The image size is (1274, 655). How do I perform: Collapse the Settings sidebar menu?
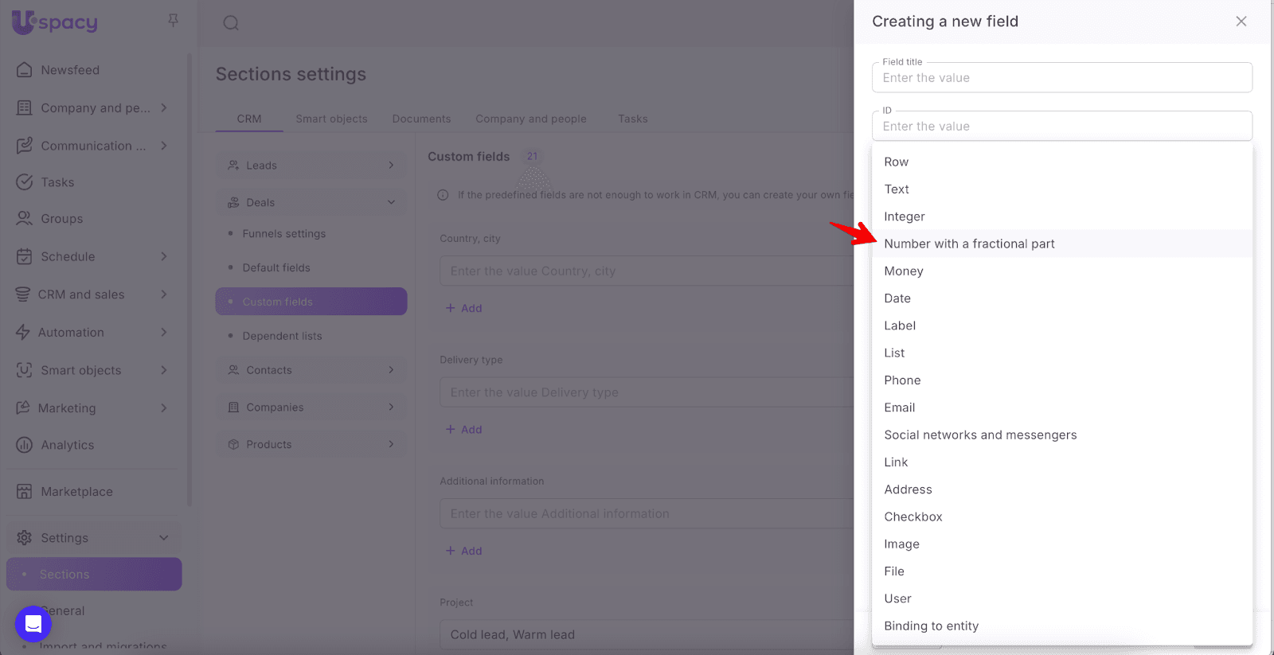tap(164, 538)
